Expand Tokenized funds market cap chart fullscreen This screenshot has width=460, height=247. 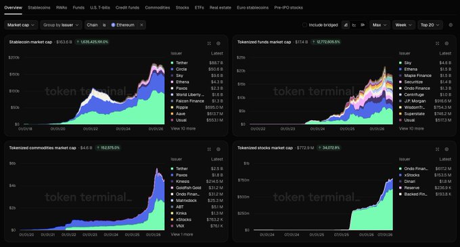[x=438, y=43]
